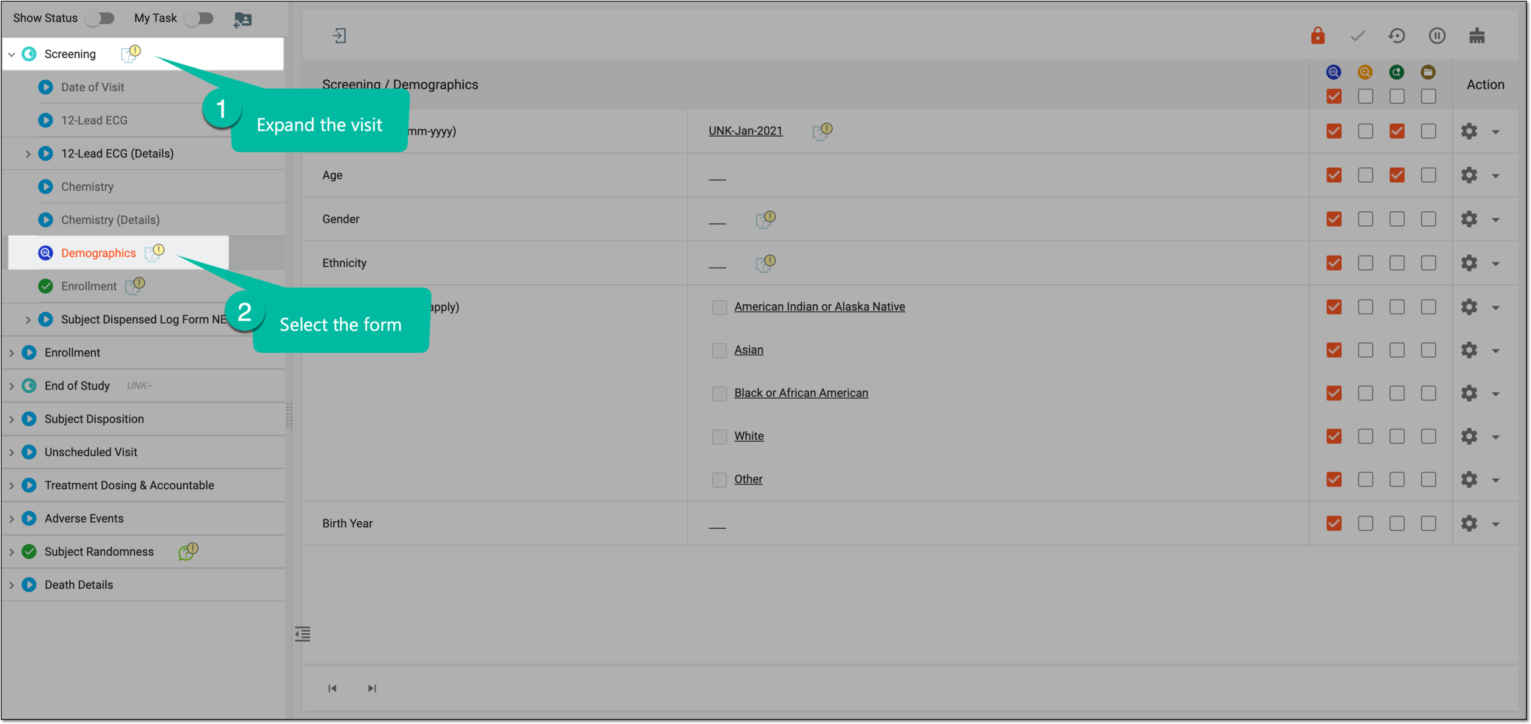This screenshot has width=1531, height=724.
Task: Click the checkmark verify icon in toolbar
Action: click(x=1358, y=36)
